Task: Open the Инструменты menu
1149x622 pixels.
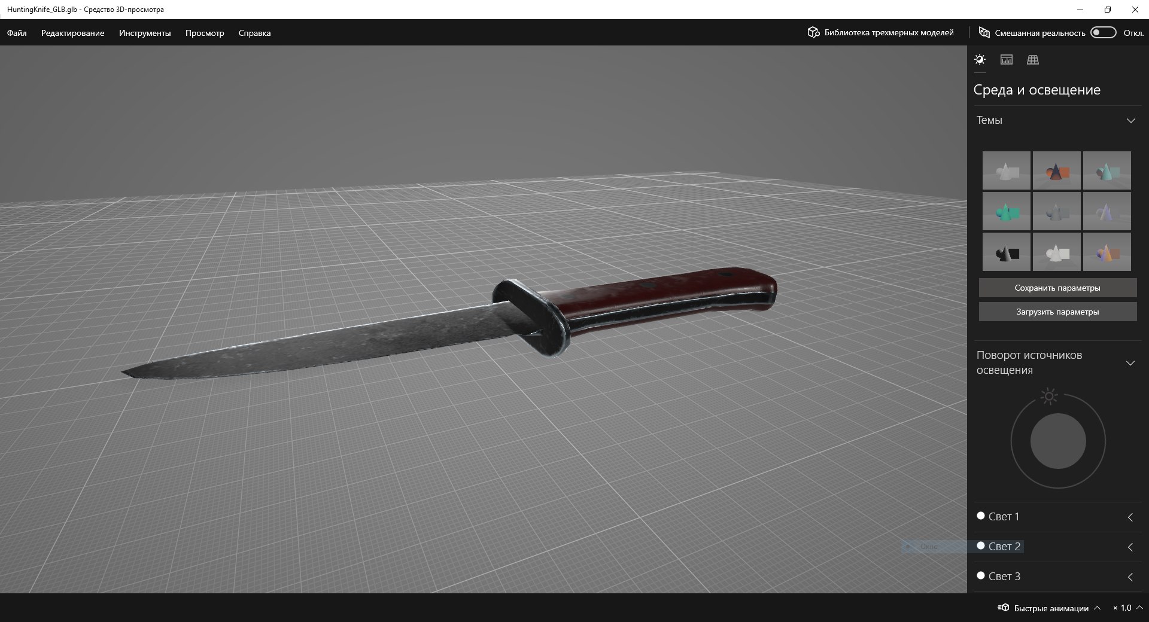Action: click(x=145, y=33)
